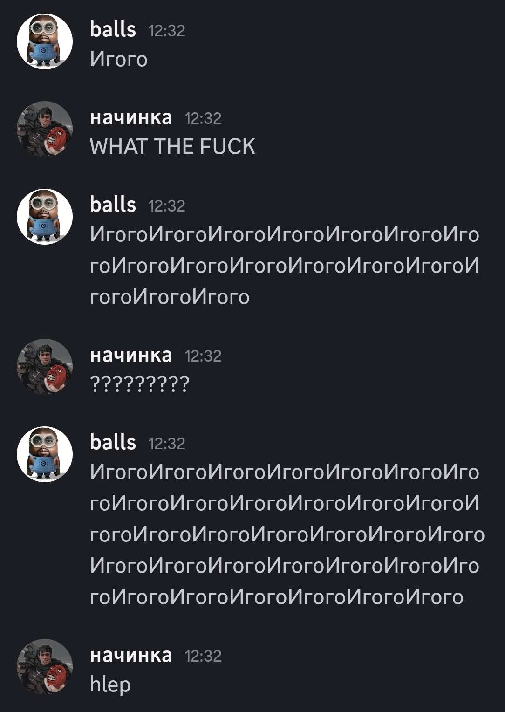This screenshot has height=712, width=505.
Task: Open начинка profile name above hlep
Action: pyautogui.click(x=131, y=655)
